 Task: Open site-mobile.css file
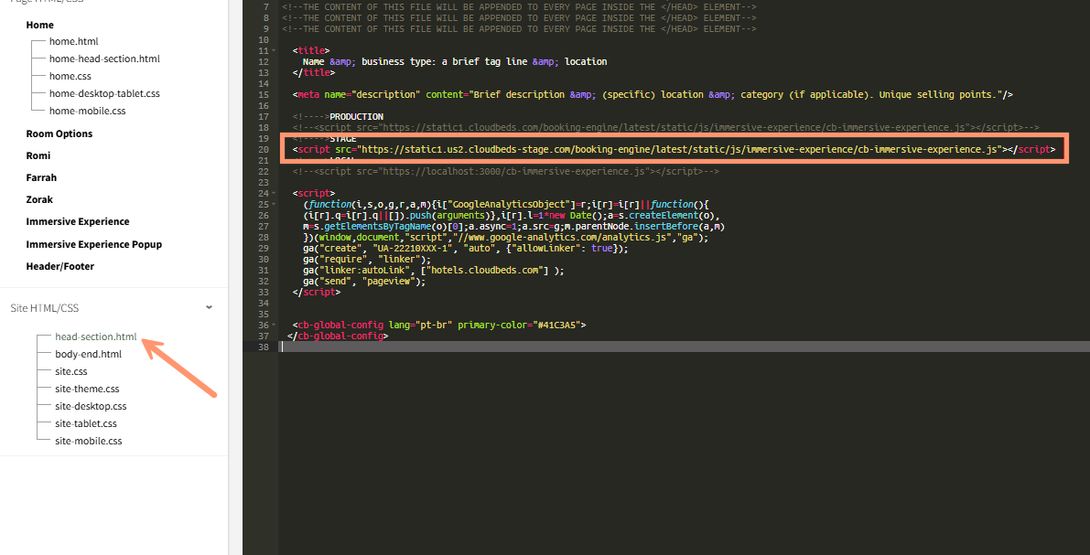coord(88,441)
